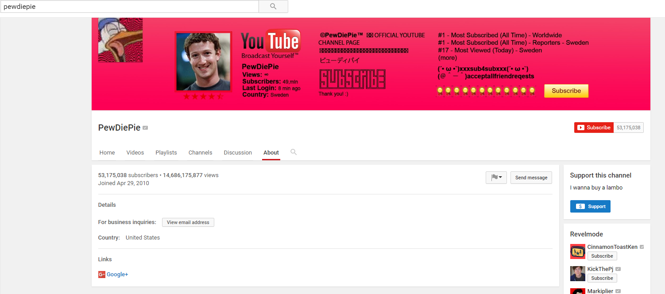Click the KickThePj channel avatar
Image resolution: width=665 pixels, height=294 pixels.
point(577,274)
